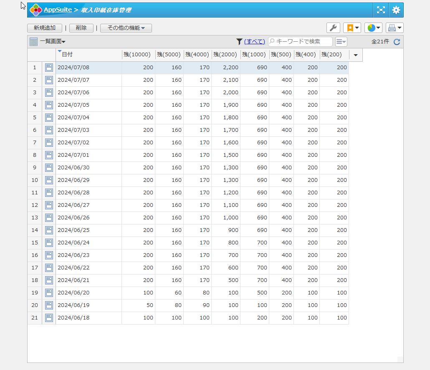Click the 新規追加 button
This screenshot has width=430, height=370.
pos(45,28)
